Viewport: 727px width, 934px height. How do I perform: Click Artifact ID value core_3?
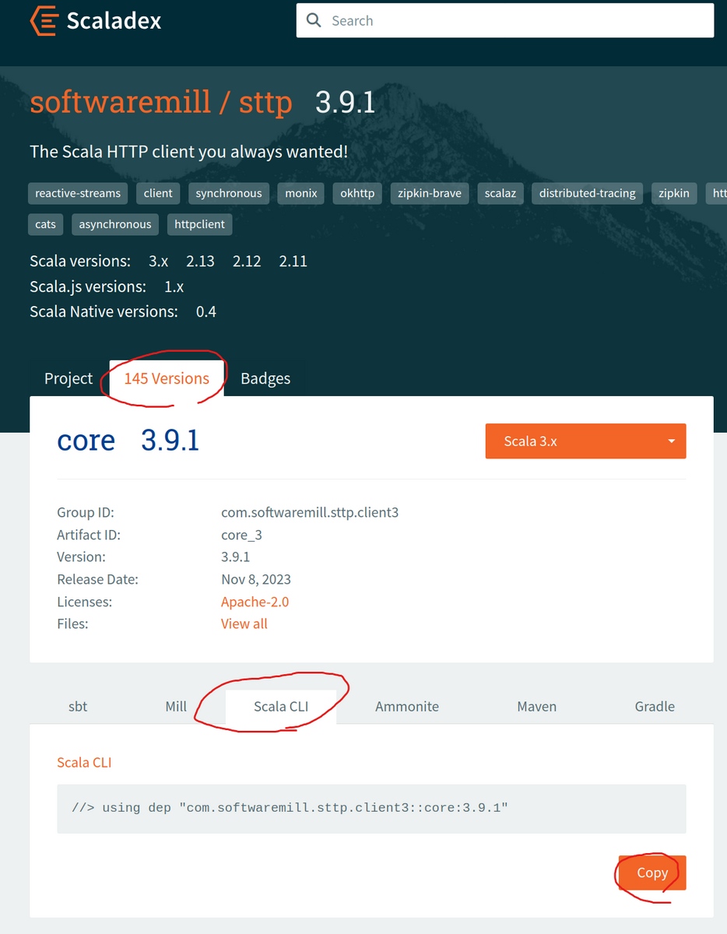(x=241, y=535)
